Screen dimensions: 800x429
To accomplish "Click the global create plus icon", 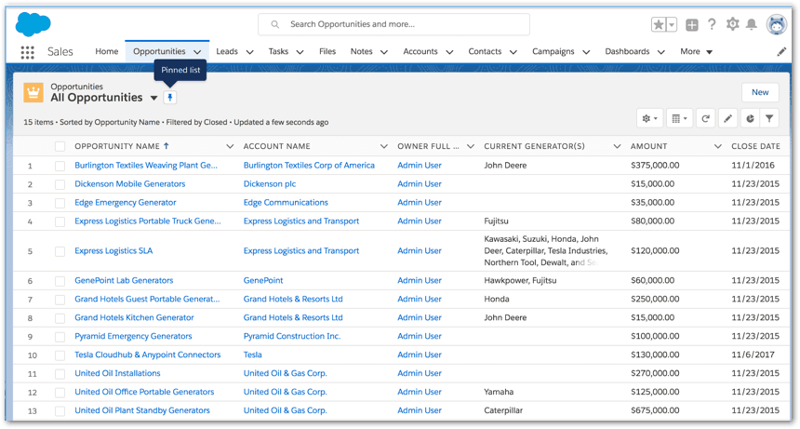I will [x=692, y=25].
